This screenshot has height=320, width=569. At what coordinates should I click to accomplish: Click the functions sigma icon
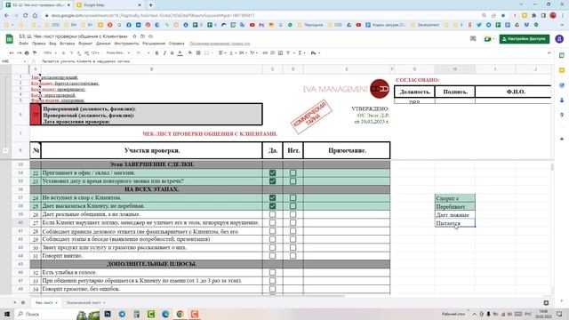tap(301, 53)
